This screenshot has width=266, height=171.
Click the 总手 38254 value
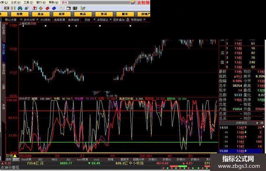point(237,86)
